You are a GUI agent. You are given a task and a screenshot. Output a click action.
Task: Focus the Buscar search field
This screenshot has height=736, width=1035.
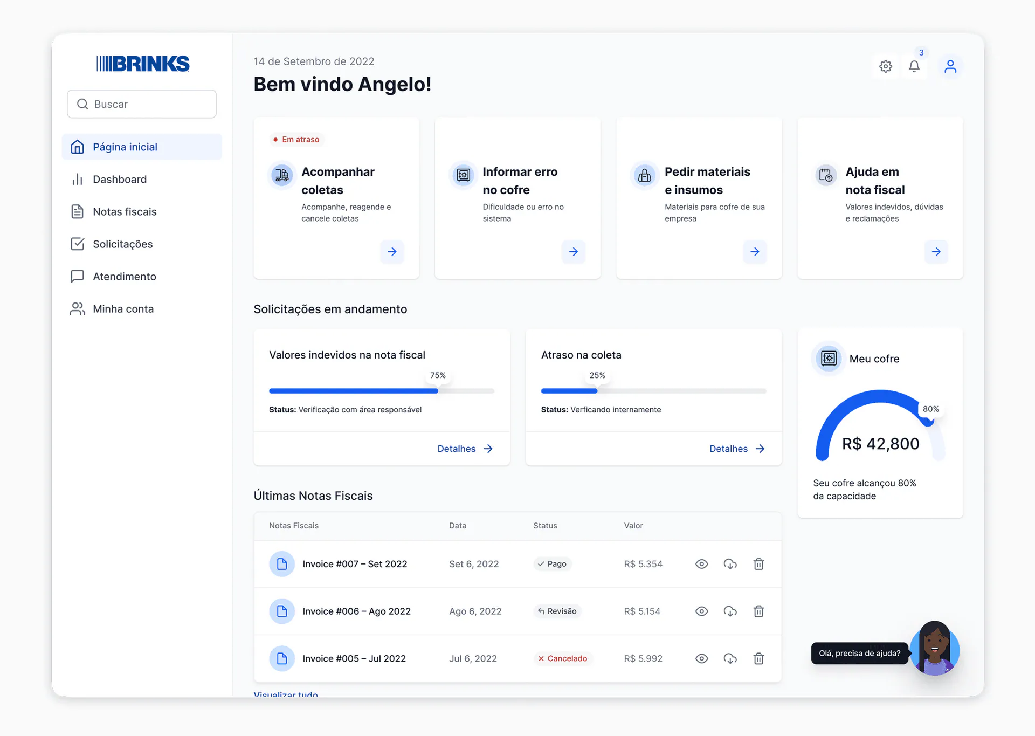tap(142, 104)
